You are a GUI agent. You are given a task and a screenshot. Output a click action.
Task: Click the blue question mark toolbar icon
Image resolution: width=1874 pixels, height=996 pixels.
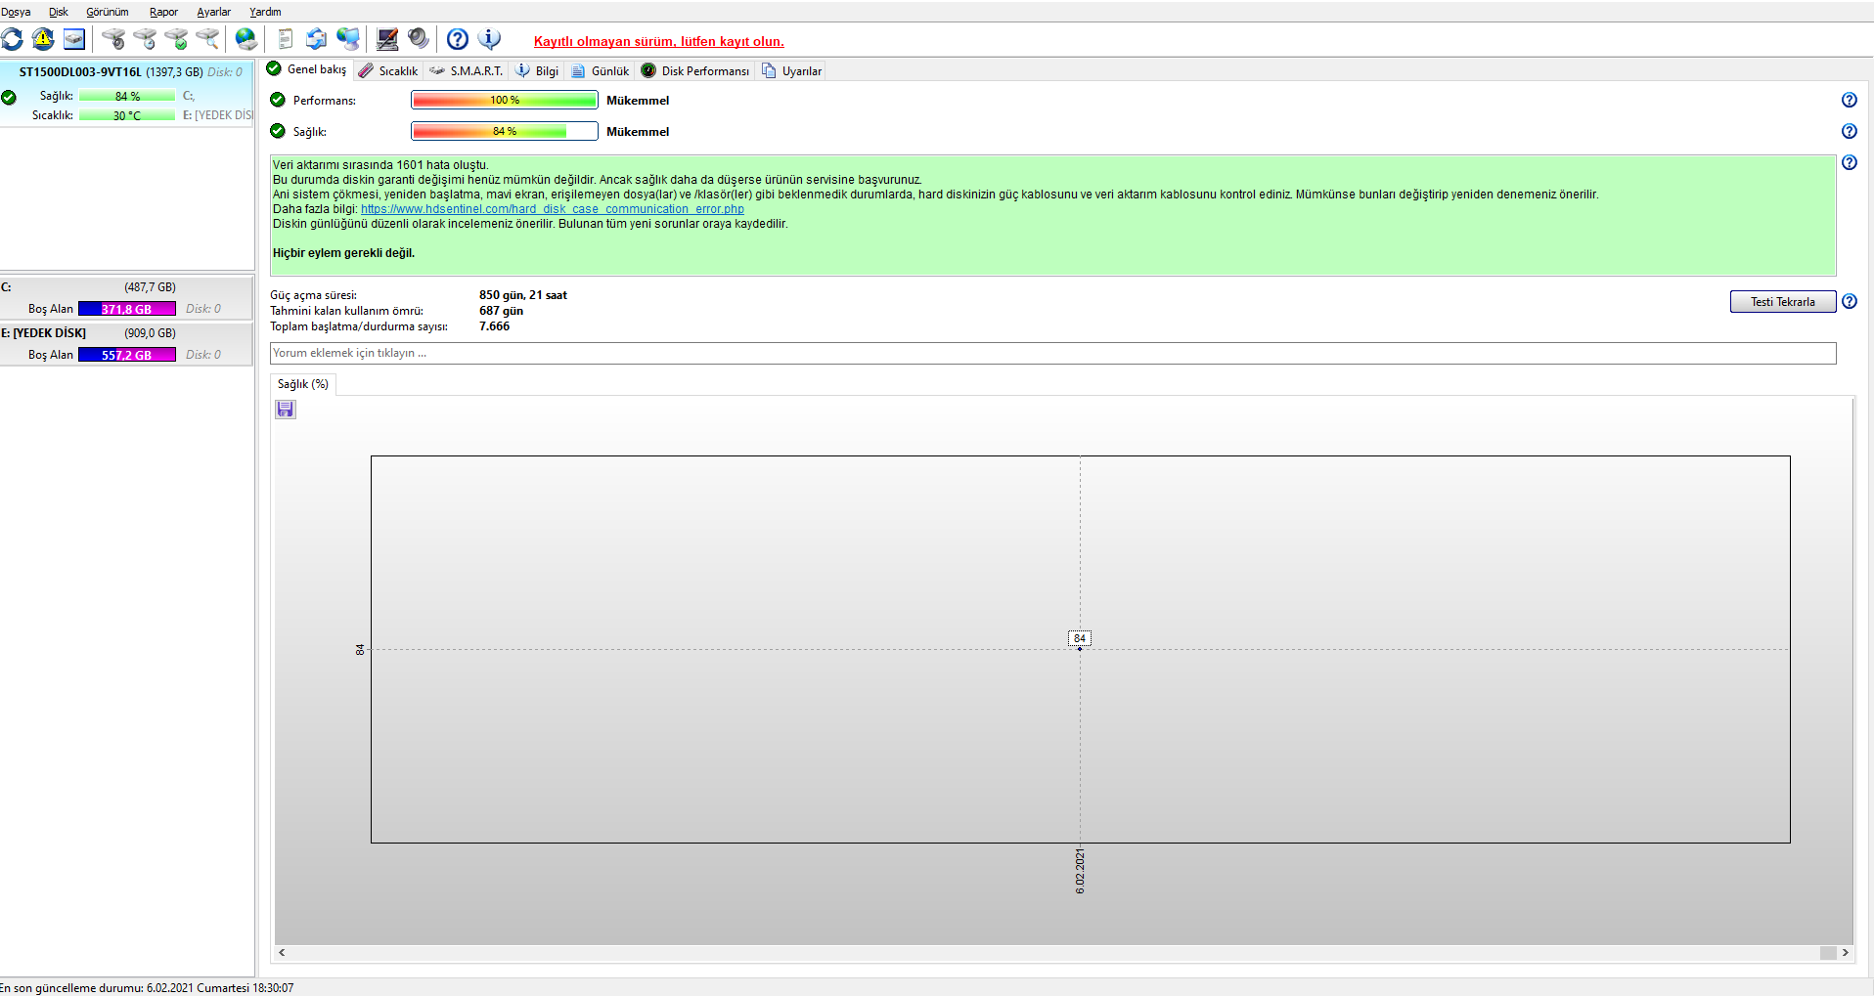click(x=458, y=39)
